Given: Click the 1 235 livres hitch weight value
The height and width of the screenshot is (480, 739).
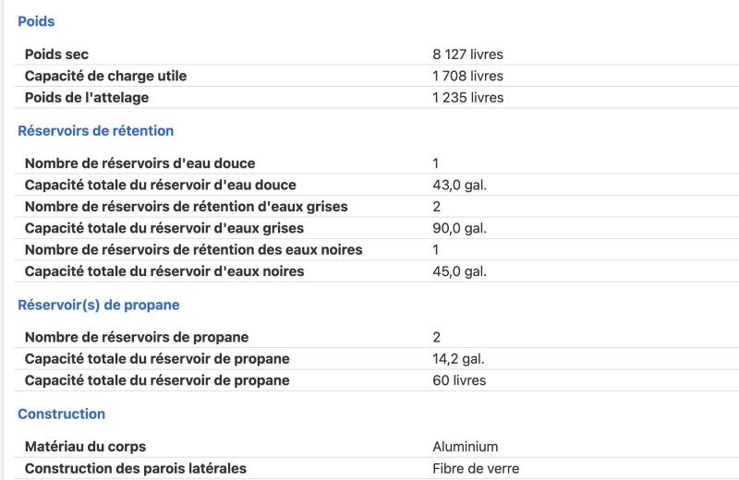Looking at the screenshot, I should coord(468,98).
